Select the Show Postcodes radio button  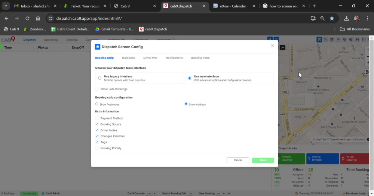pos(96,104)
